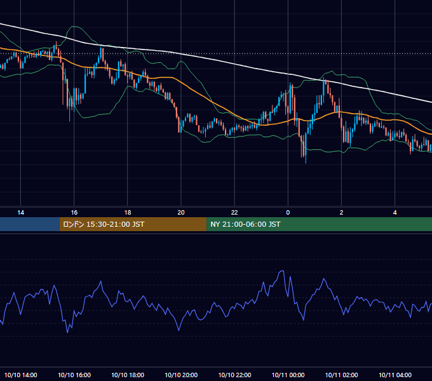This screenshot has width=432, height=381.
Task: Click the 22 hour axis label
Action: 234,213
